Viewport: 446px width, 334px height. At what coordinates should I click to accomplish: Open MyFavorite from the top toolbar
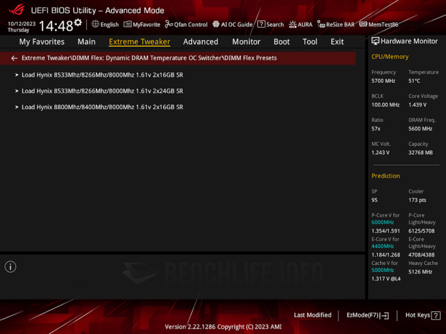coord(142,25)
